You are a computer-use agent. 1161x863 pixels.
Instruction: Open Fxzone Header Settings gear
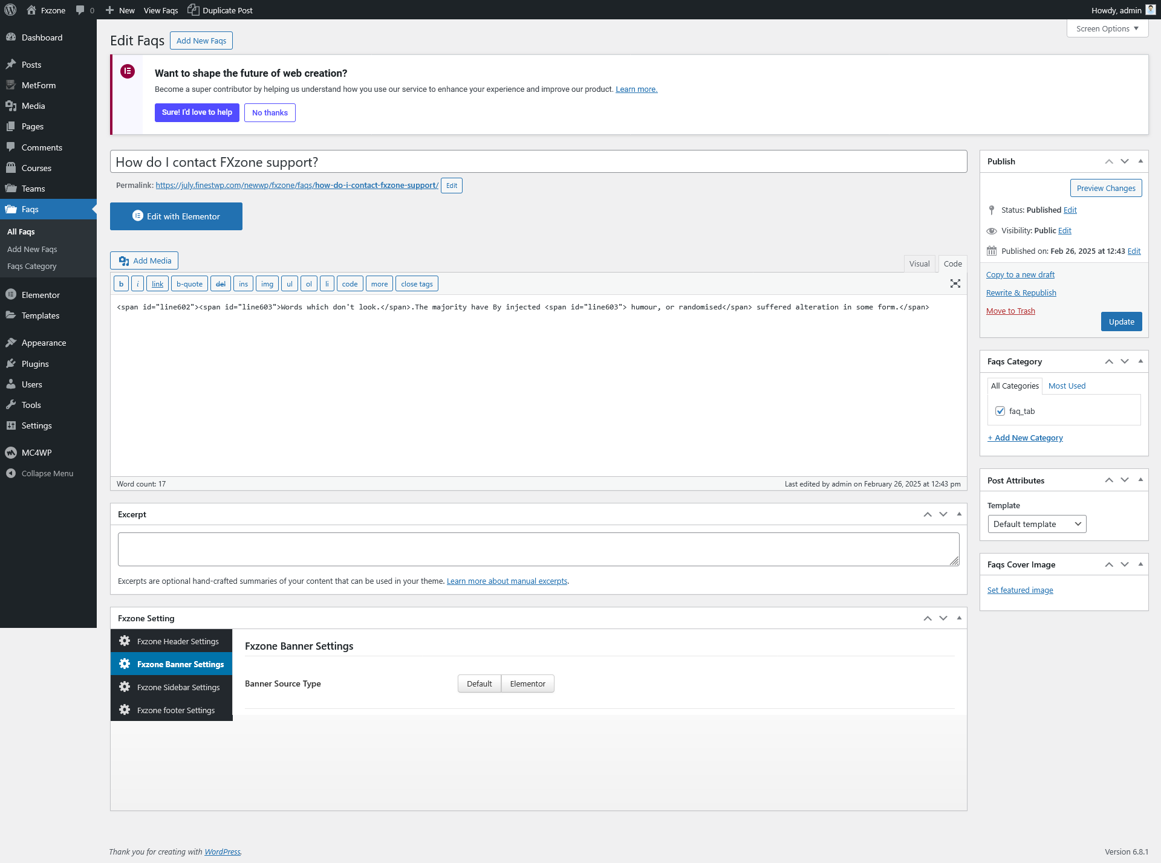pyautogui.click(x=125, y=641)
